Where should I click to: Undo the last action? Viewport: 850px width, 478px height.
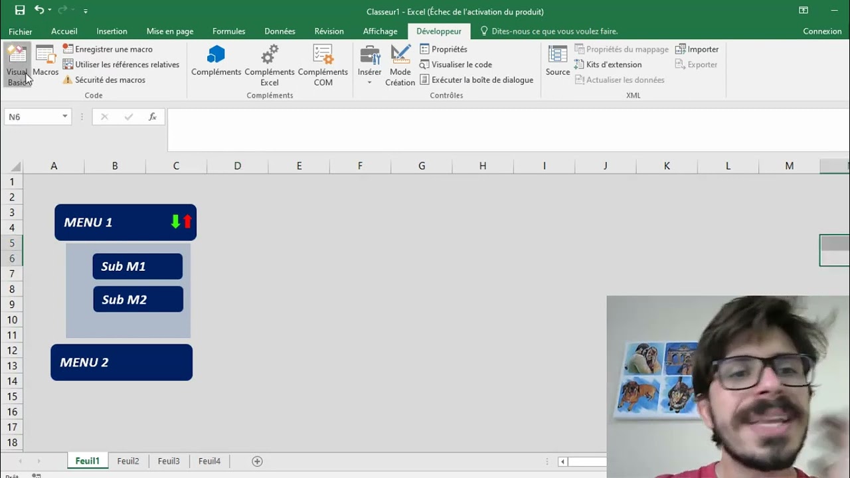click(x=39, y=10)
